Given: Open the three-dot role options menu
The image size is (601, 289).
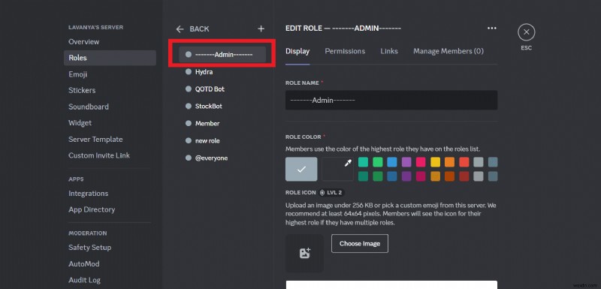Looking at the screenshot, I should coord(492,29).
